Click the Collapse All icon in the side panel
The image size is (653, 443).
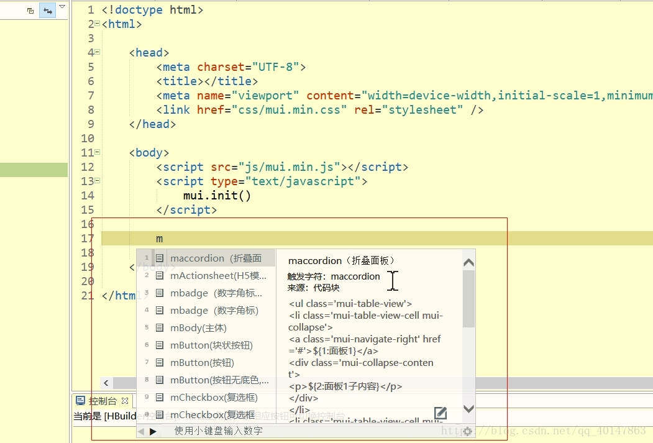pos(30,11)
